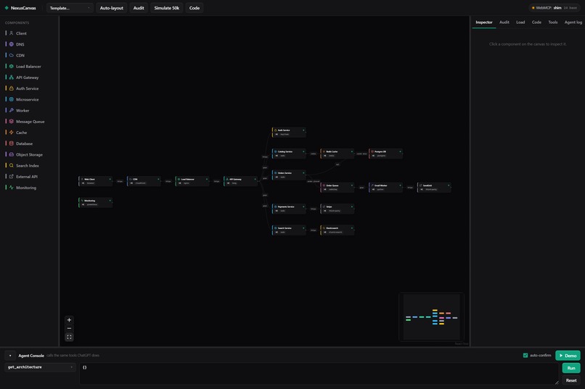Viewport: 585px width, 389px height.
Task: Switch to the Code tab in right panel
Action: click(x=536, y=22)
